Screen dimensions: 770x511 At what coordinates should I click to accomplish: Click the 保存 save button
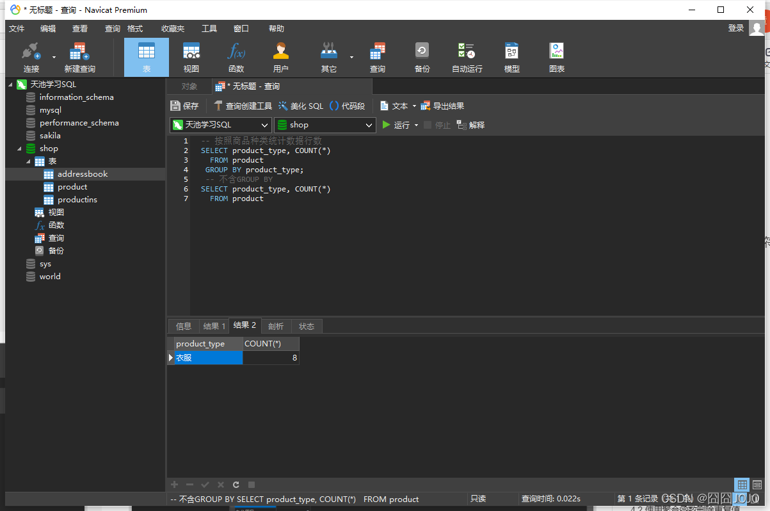(x=185, y=106)
